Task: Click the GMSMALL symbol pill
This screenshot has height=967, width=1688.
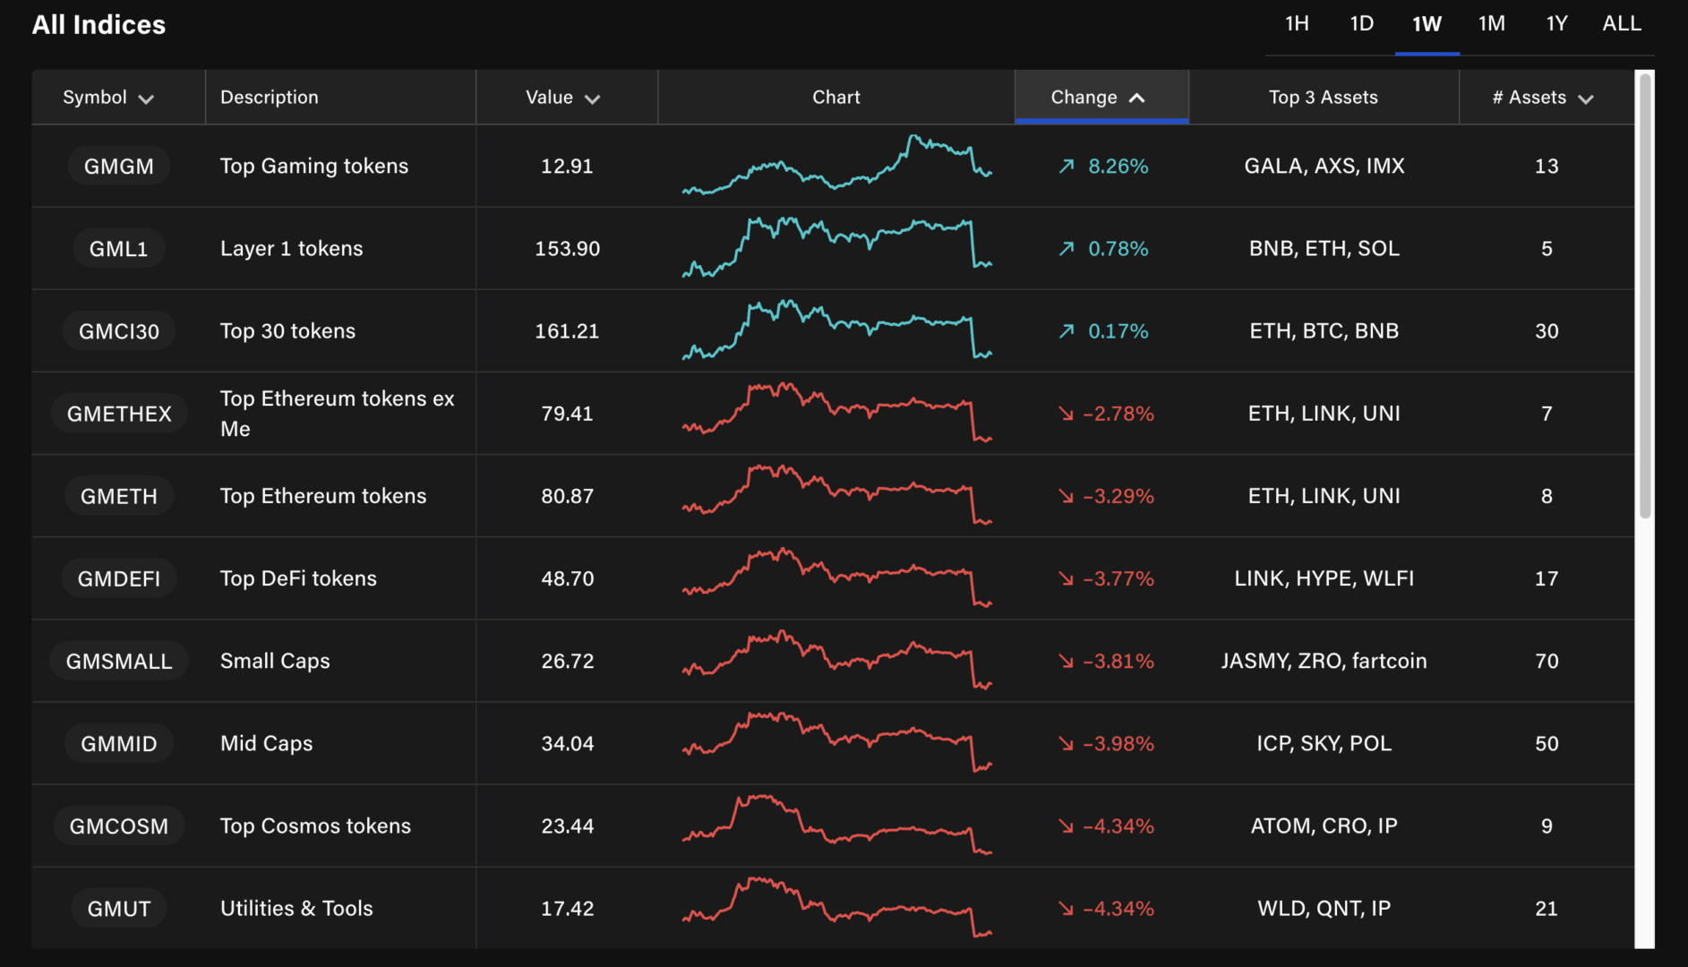Action: [118, 661]
